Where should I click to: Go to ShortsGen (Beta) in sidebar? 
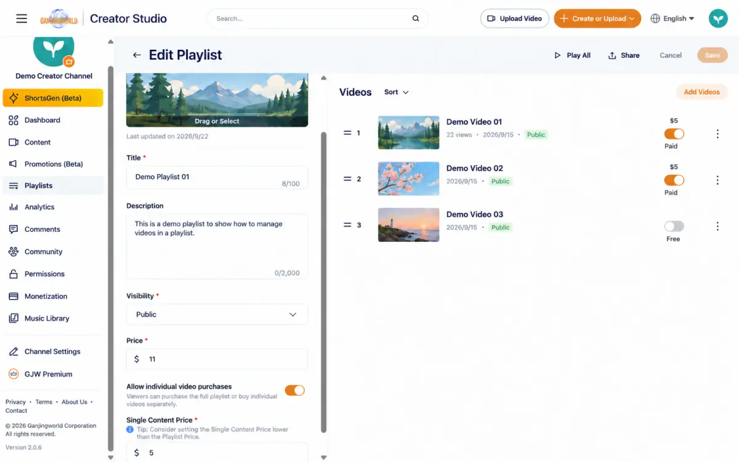pyautogui.click(x=53, y=98)
